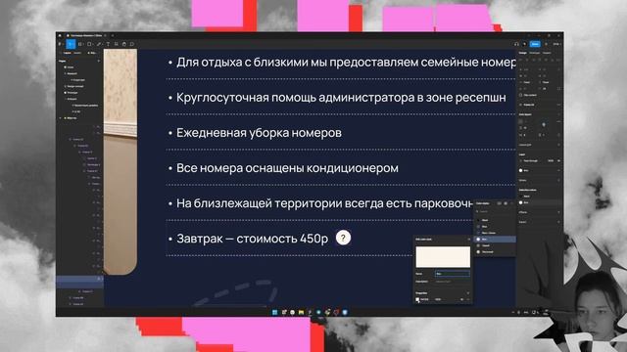The width and height of the screenshot is (627, 352).
Task: Click the home icon in Figma tab bar
Action: point(60,35)
